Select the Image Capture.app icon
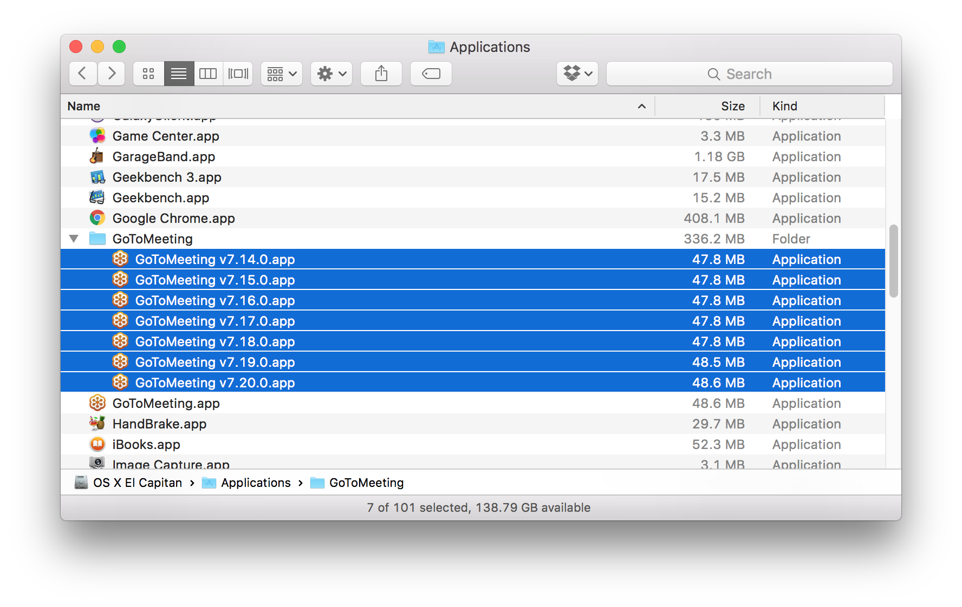This screenshot has width=962, height=607. tap(97, 463)
